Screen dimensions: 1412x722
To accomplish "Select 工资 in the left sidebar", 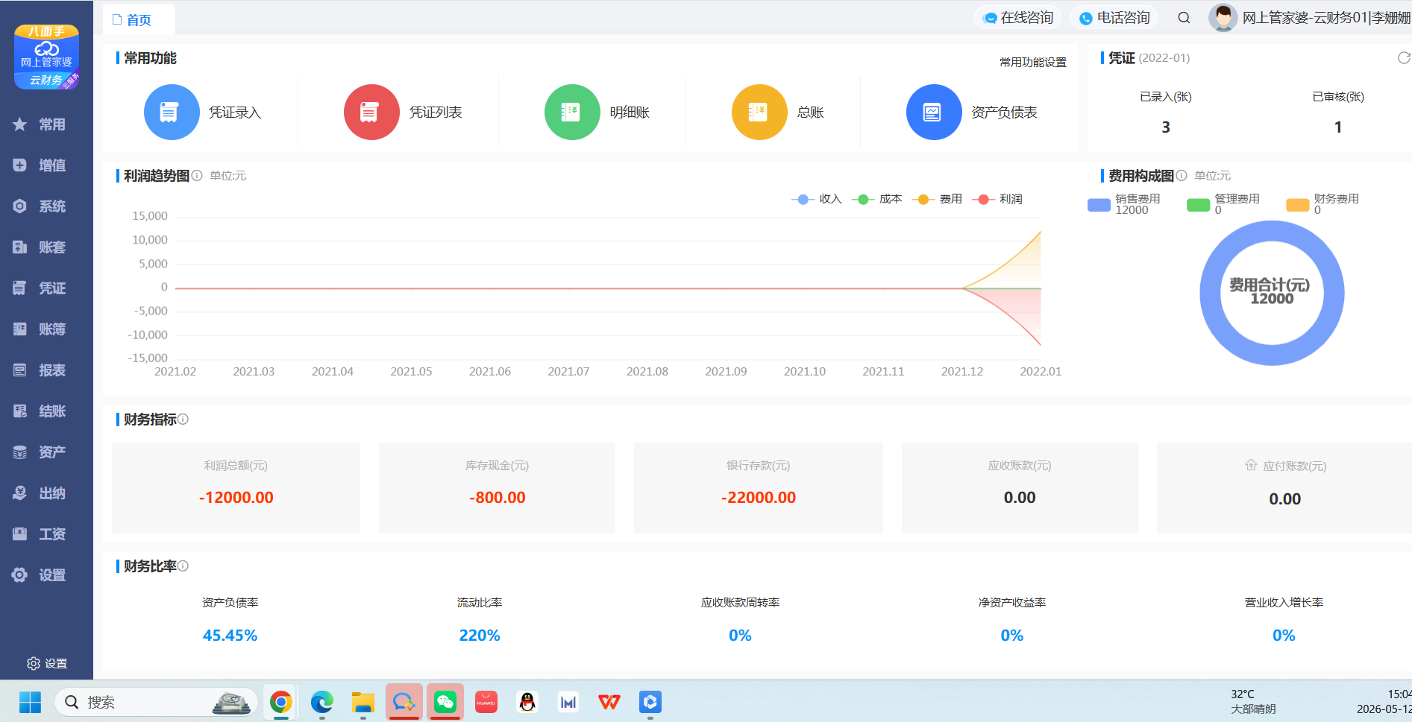I will (46, 534).
